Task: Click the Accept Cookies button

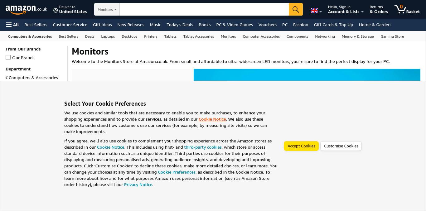Action: [x=301, y=146]
